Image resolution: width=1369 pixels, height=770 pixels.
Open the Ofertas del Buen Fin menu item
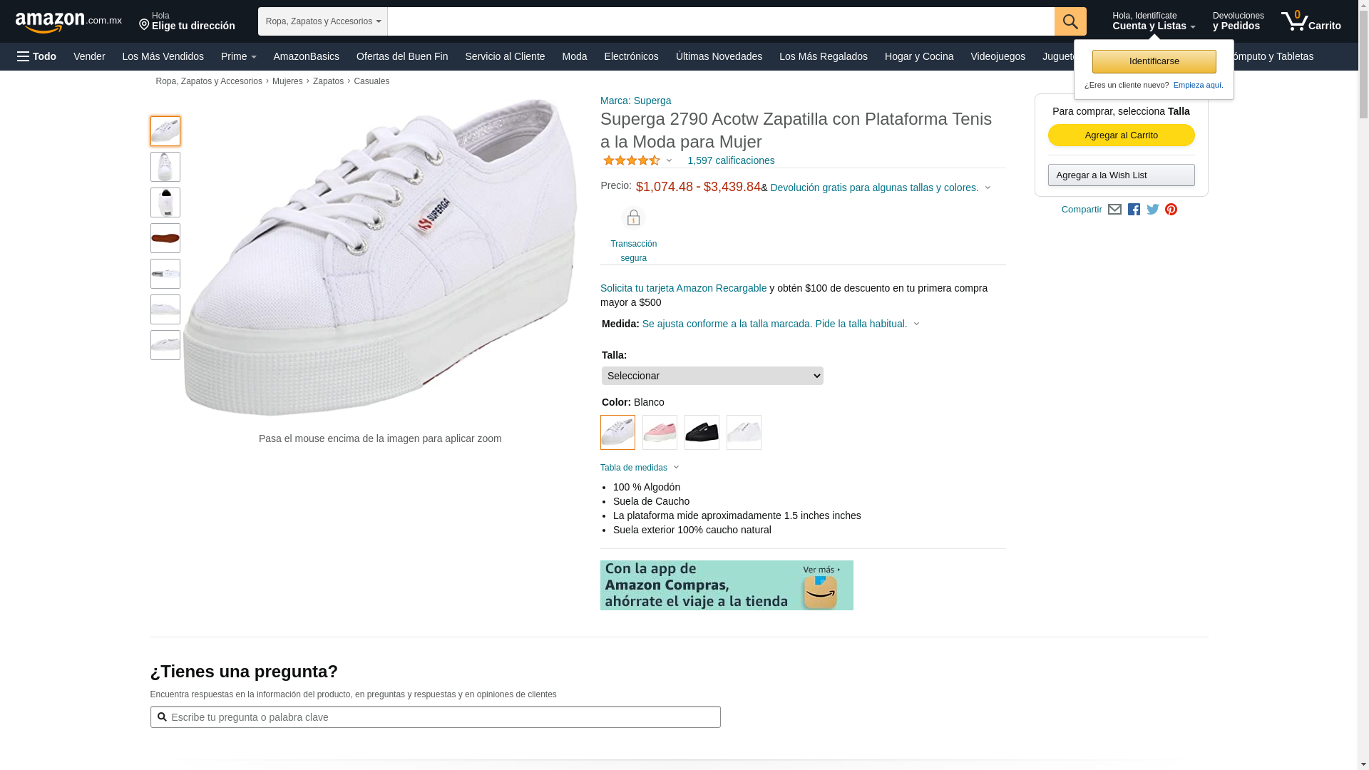[402, 56]
